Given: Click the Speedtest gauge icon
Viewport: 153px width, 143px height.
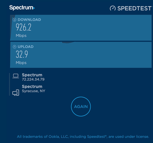Looking at the screenshot, I should coord(112,8).
